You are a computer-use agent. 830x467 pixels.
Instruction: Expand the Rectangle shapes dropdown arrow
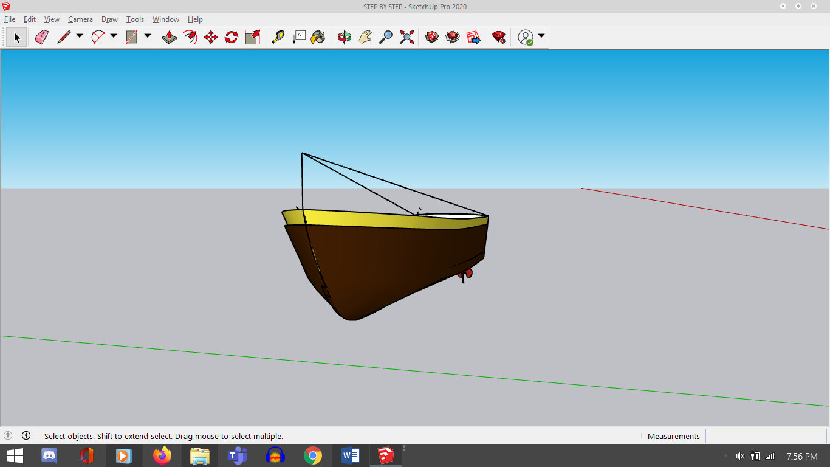[x=148, y=36]
